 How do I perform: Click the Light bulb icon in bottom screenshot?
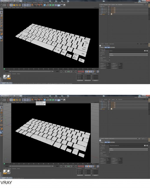[x=64, y=100]
